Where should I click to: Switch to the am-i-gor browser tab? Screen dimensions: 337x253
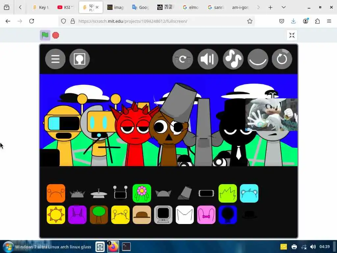[240, 7]
